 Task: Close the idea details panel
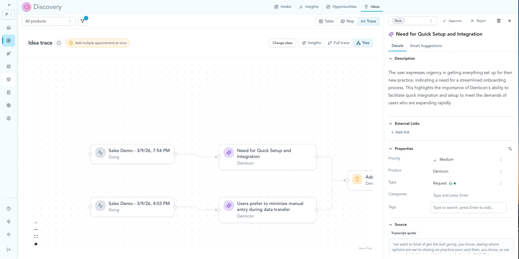[510, 21]
